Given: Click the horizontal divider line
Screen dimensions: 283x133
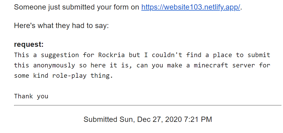Looking at the screenshot, I should tap(148, 105).
